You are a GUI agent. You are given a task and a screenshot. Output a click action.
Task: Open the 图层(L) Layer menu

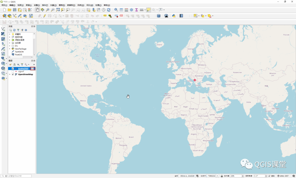pos(29,5)
